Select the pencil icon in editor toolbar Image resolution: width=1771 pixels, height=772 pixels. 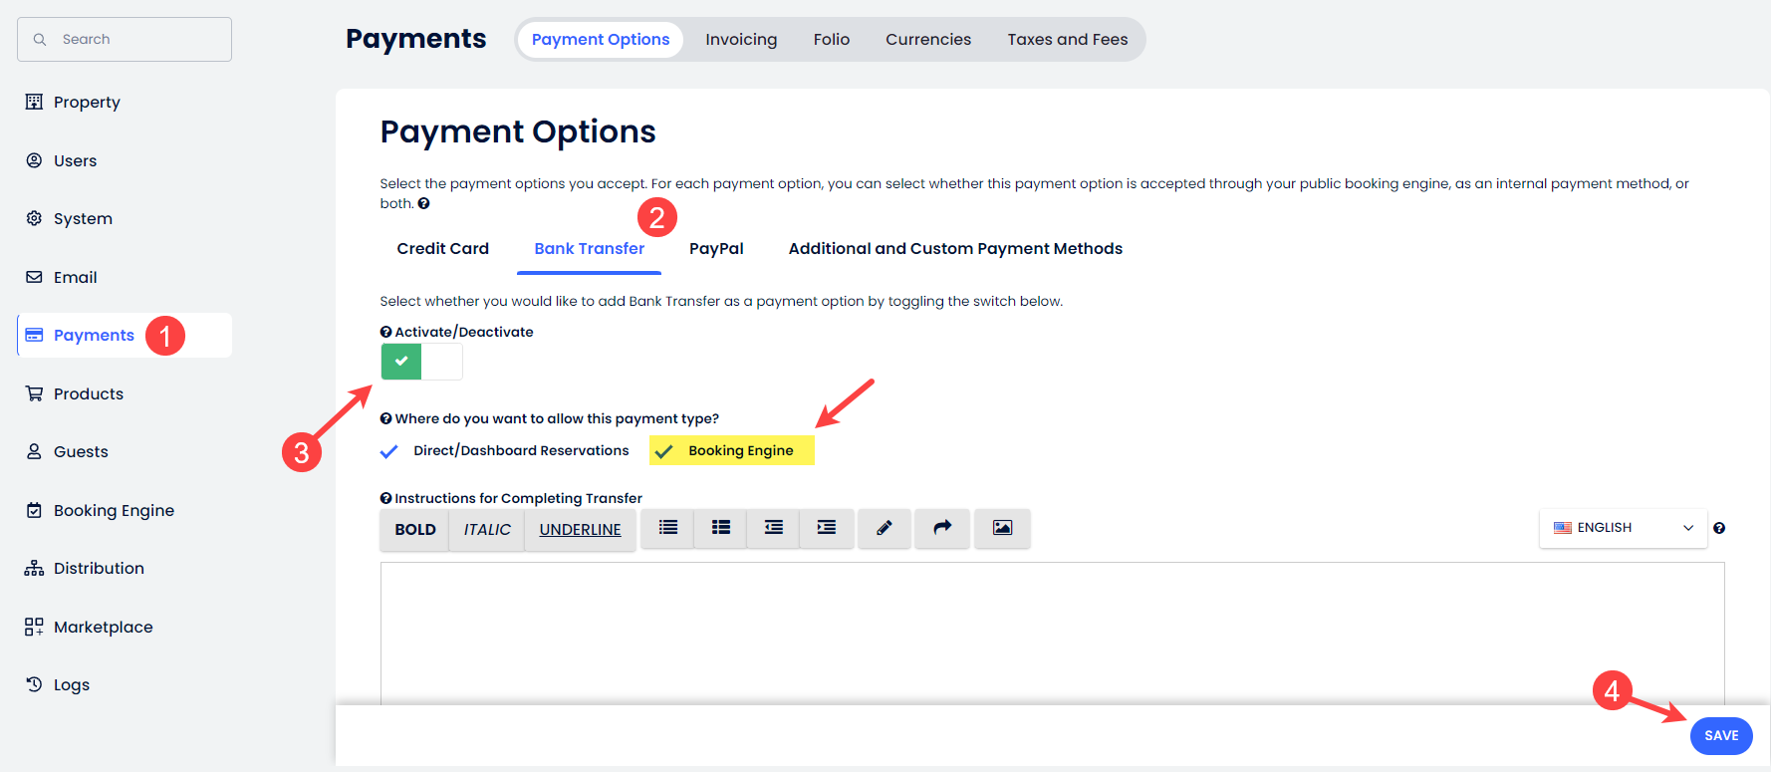coord(884,528)
